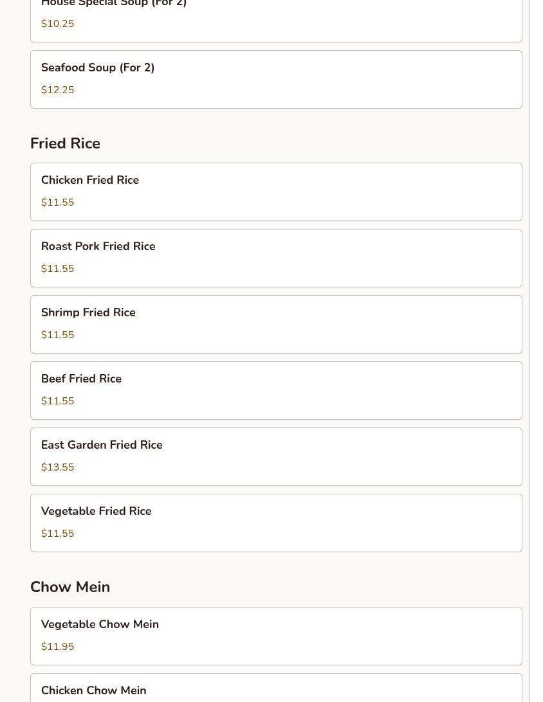Click the $12.25 Seafood Soup price
This screenshot has width=543, height=702.
pos(58,90)
